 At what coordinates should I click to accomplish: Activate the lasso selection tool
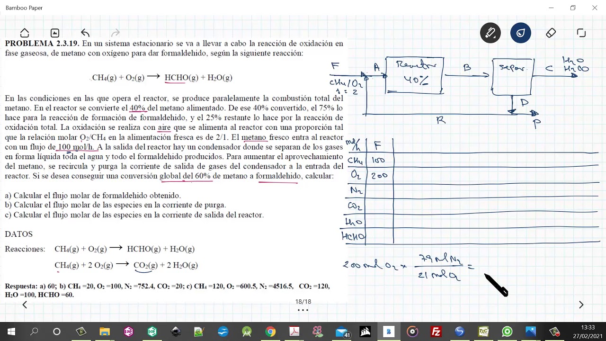coord(581,33)
